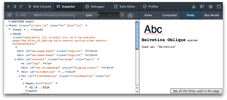Click the breadcrumb scroll-right arrow
The image size is (227, 100).
coord(122,15)
